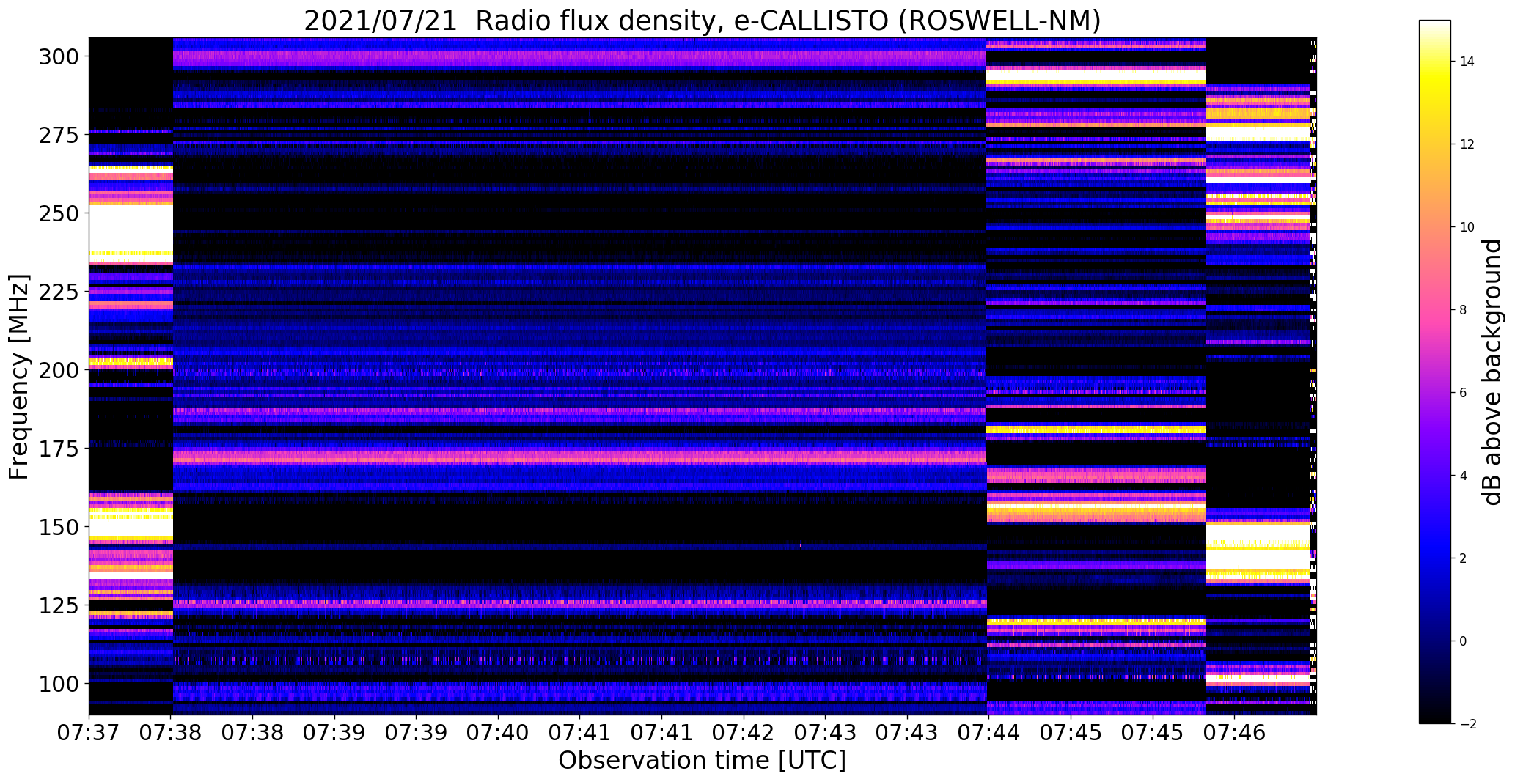Viewport: 1515px width, 782px height.
Task: Select the 175 MHz frequency tick label
Action: point(60,449)
